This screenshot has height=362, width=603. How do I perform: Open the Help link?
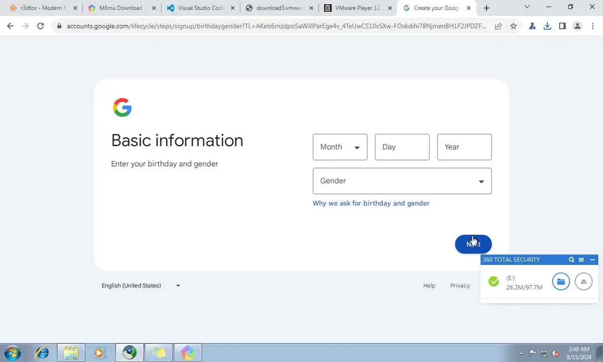tap(429, 286)
